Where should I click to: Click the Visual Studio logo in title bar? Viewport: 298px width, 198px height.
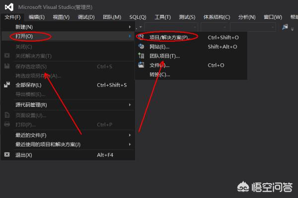8,7
